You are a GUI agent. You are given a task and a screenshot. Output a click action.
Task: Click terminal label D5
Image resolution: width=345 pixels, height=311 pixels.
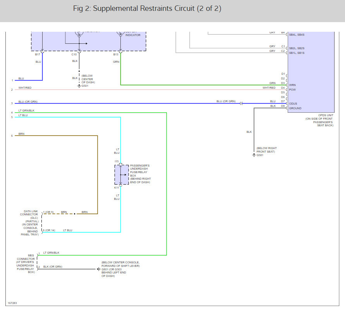coord(283,93)
